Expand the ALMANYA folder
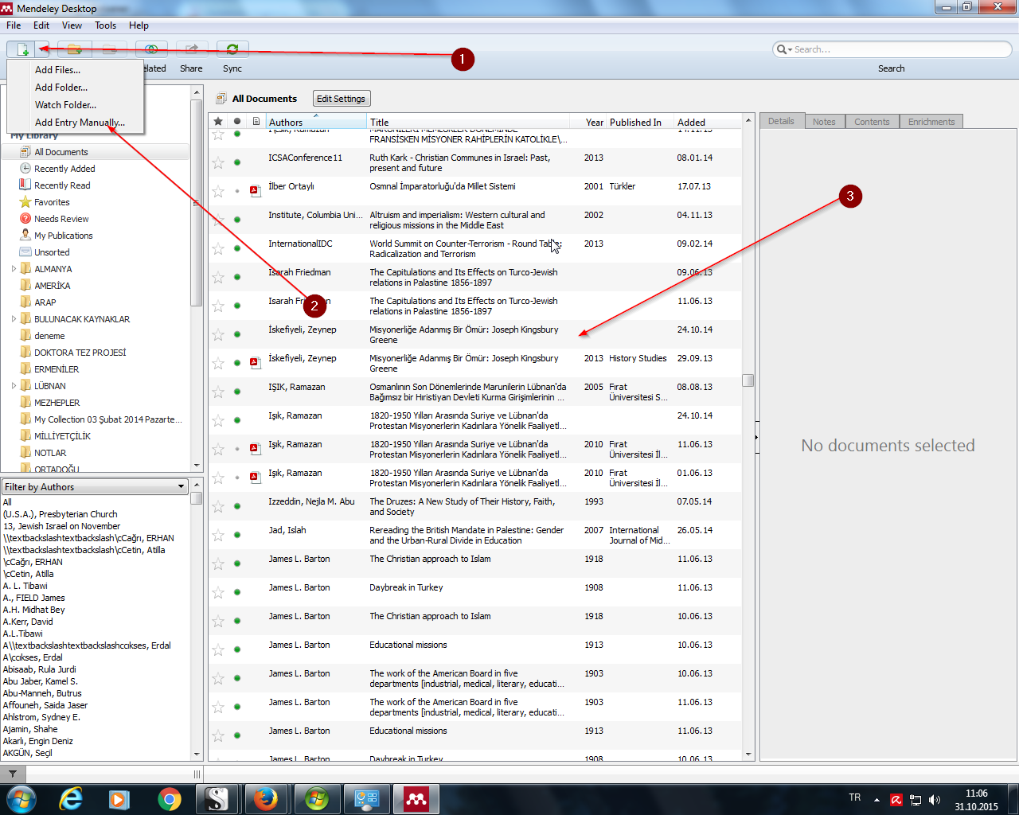1019x815 pixels. (14, 269)
